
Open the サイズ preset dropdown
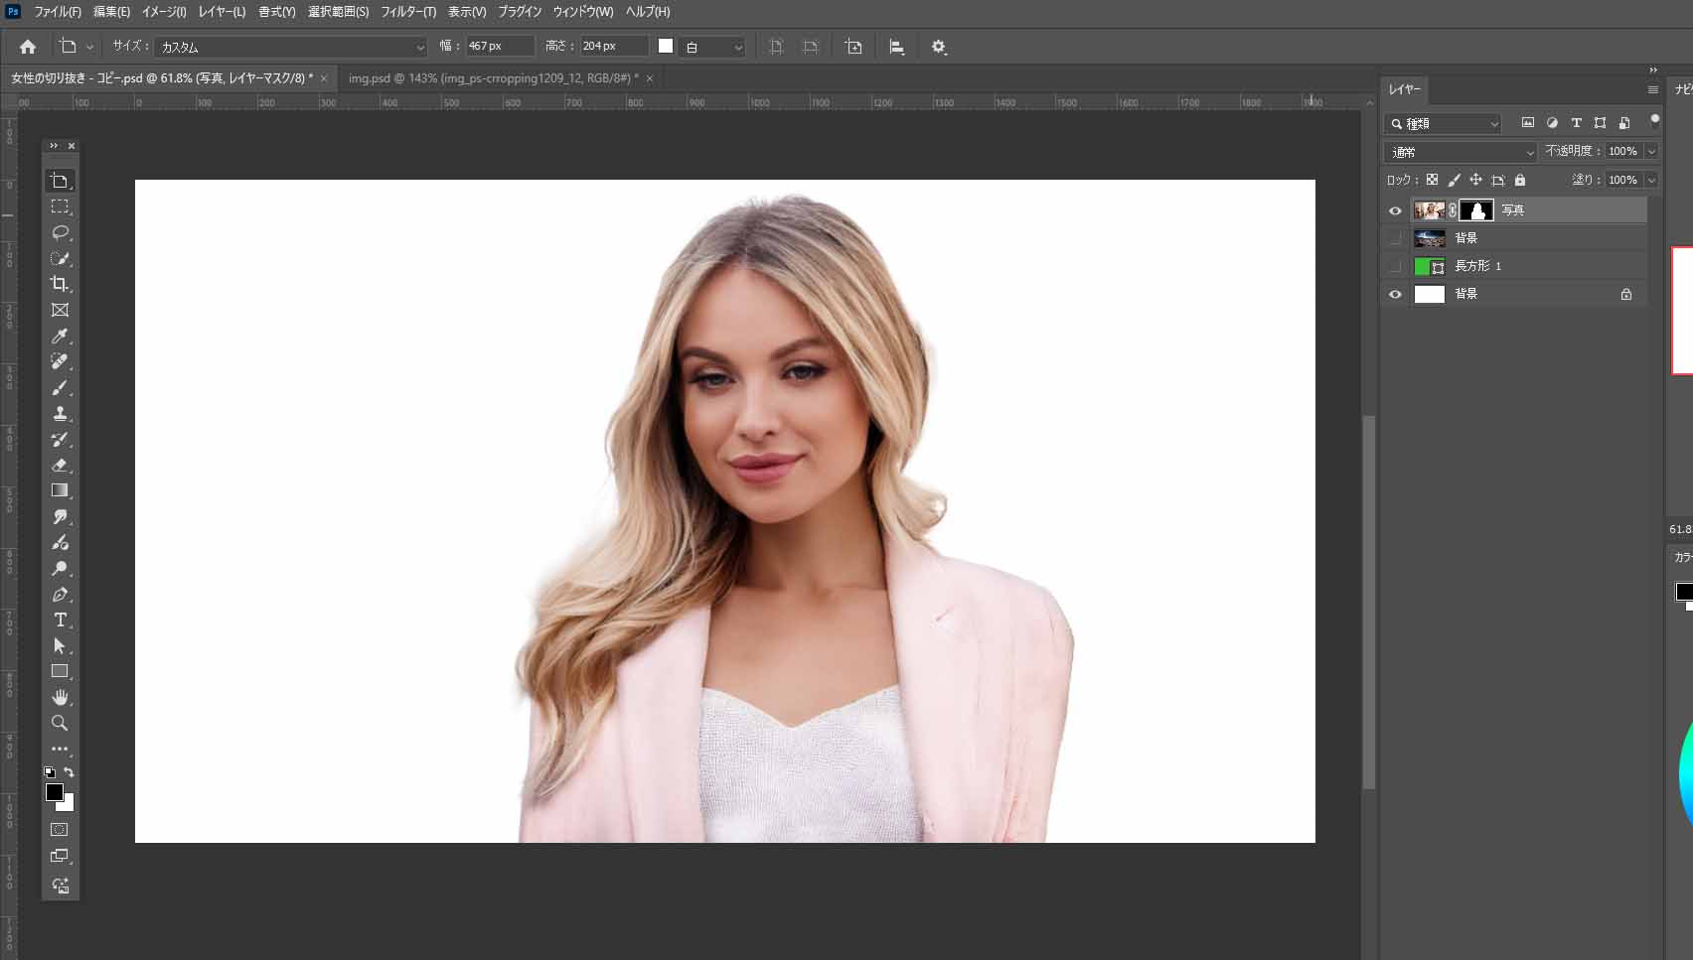pyautogui.click(x=291, y=47)
